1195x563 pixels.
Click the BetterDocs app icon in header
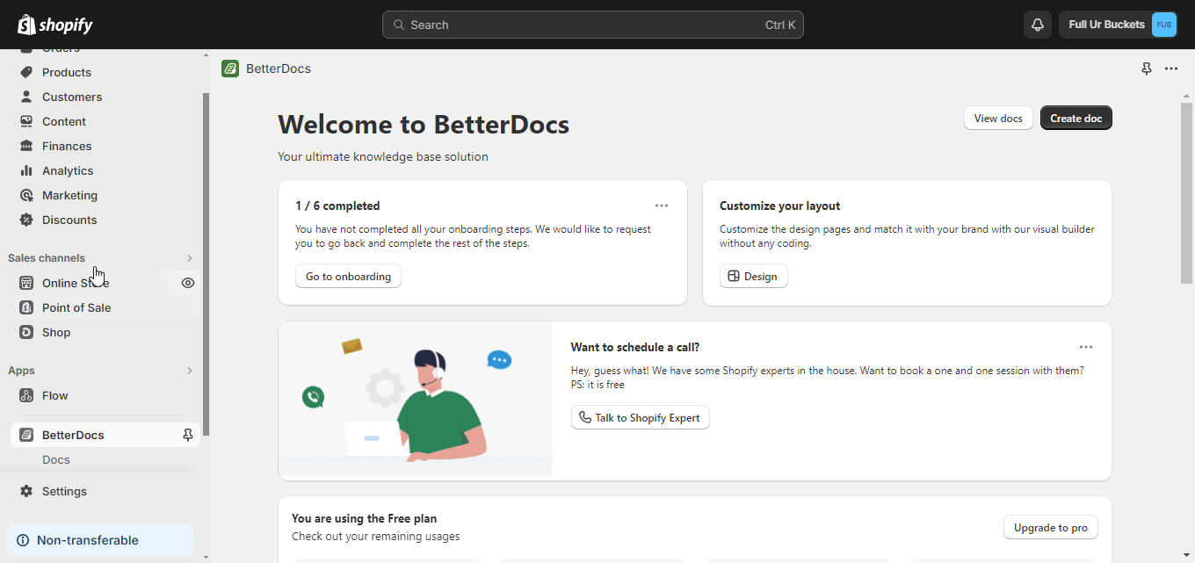coord(230,69)
